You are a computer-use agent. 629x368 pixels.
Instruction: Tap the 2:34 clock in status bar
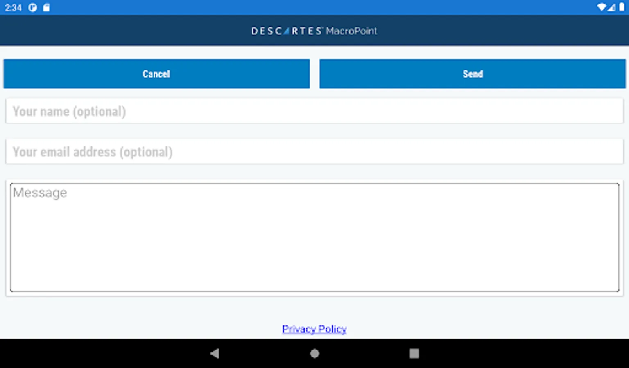(13, 7)
